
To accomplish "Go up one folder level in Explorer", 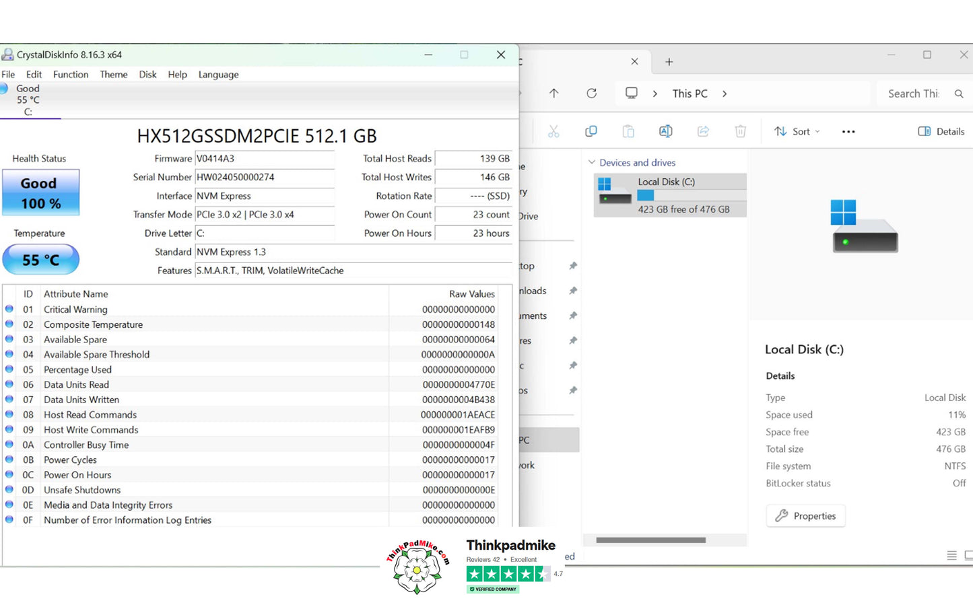I will pos(553,94).
